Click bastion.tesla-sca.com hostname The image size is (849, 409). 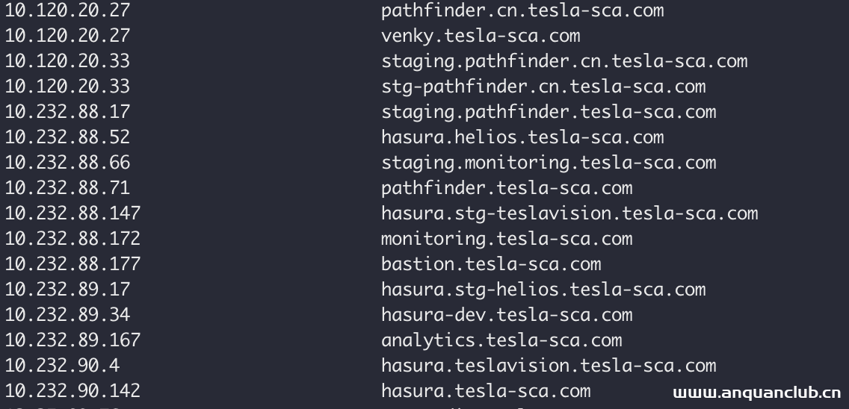[490, 264]
